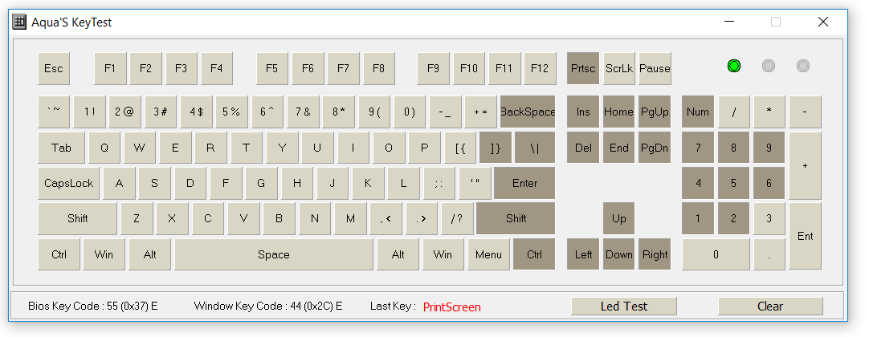Click the Esc key button
869x337 pixels.
pyautogui.click(x=54, y=69)
